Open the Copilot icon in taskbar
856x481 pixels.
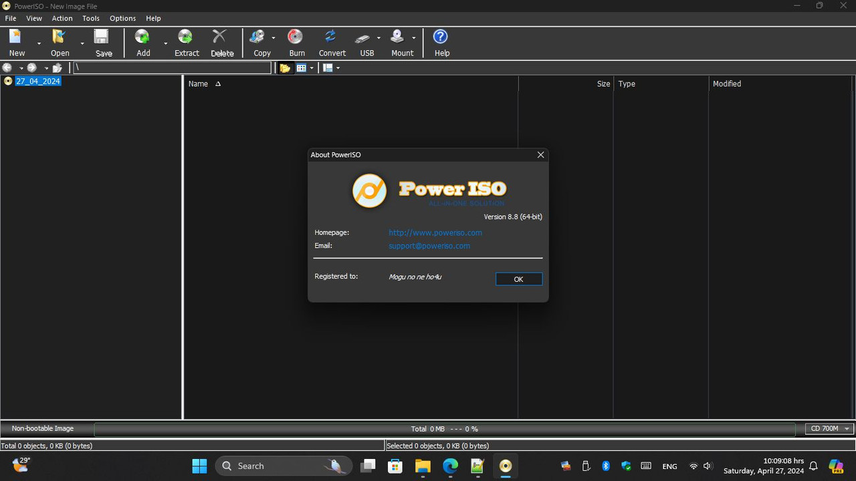coord(836,466)
